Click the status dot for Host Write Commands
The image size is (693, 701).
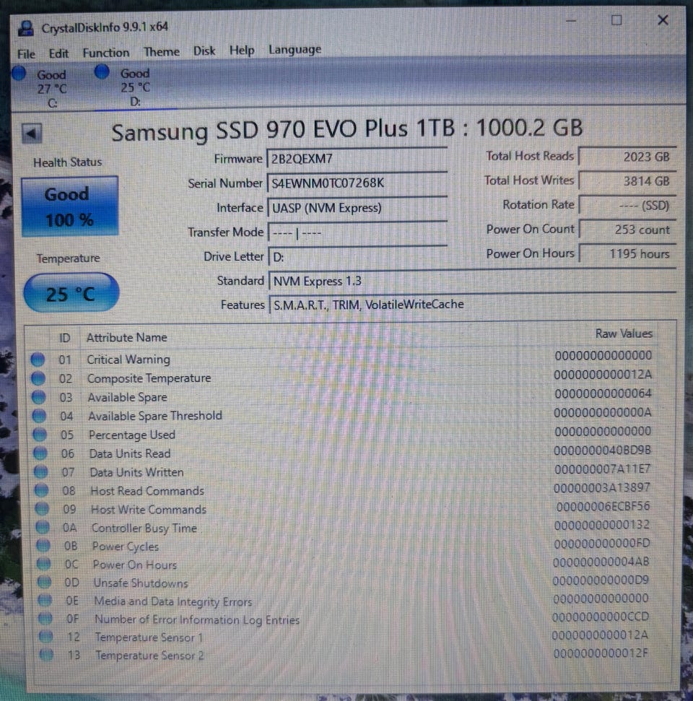[x=42, y=509]
